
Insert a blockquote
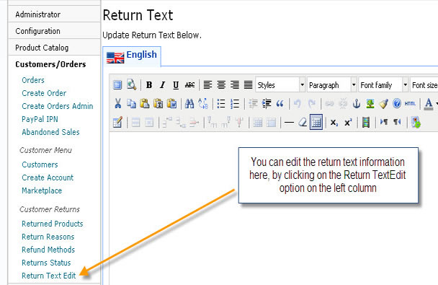pyautogui.click(x=280, y=104)
